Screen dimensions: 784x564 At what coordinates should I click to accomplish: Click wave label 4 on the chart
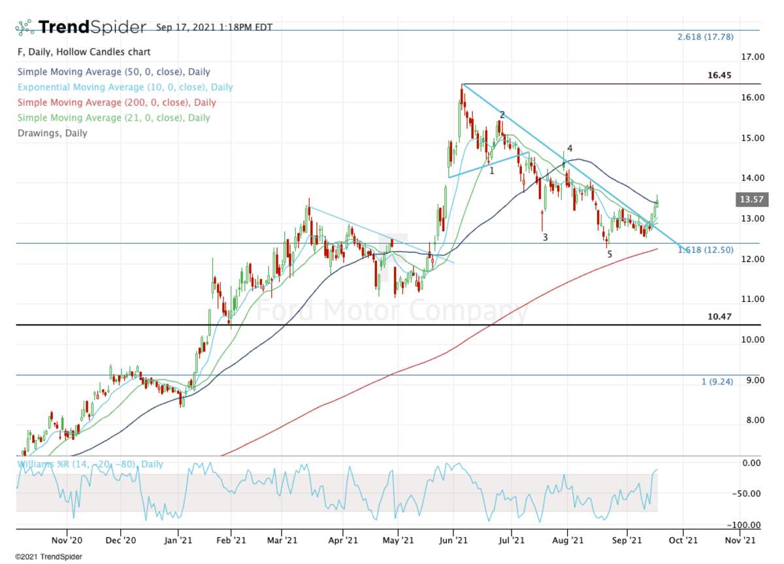pos(570,148)
